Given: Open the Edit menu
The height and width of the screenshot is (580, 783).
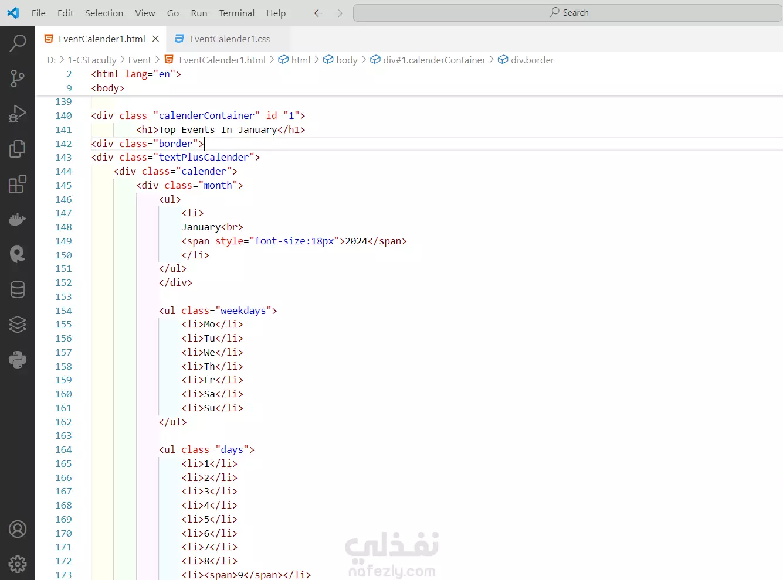Looking at the screenshot, I should point(66,13).
